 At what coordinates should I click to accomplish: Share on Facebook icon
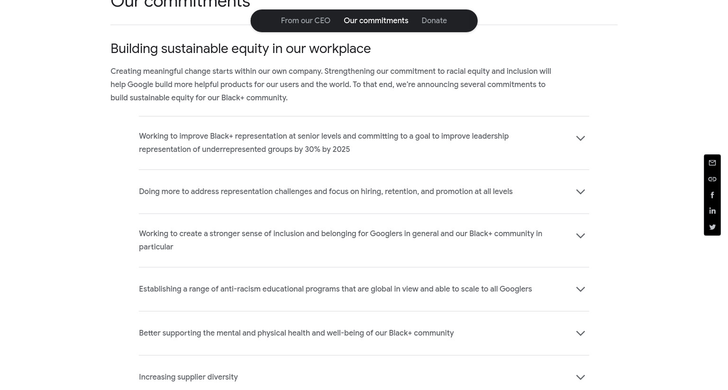point(712,195)
